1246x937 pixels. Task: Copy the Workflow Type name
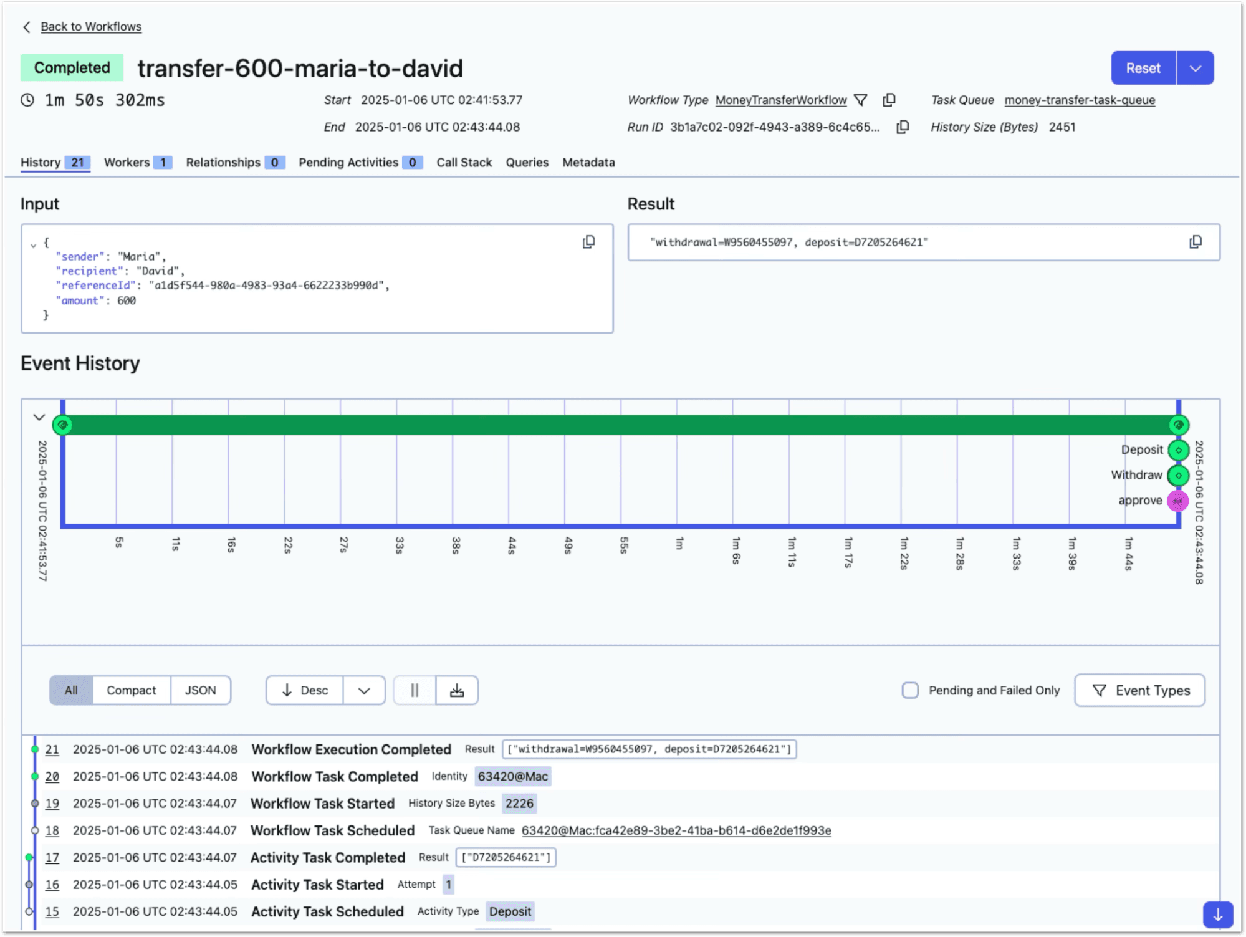click(x=889, y=100)
